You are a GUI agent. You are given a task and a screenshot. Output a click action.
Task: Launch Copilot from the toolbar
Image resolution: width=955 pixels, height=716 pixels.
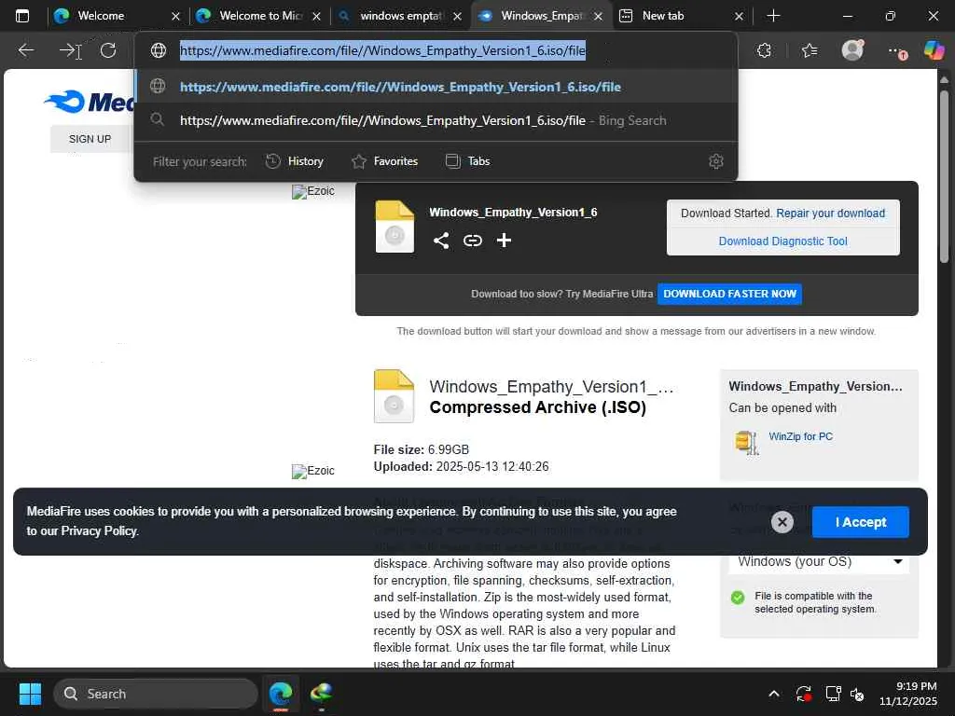click(934, 50)
